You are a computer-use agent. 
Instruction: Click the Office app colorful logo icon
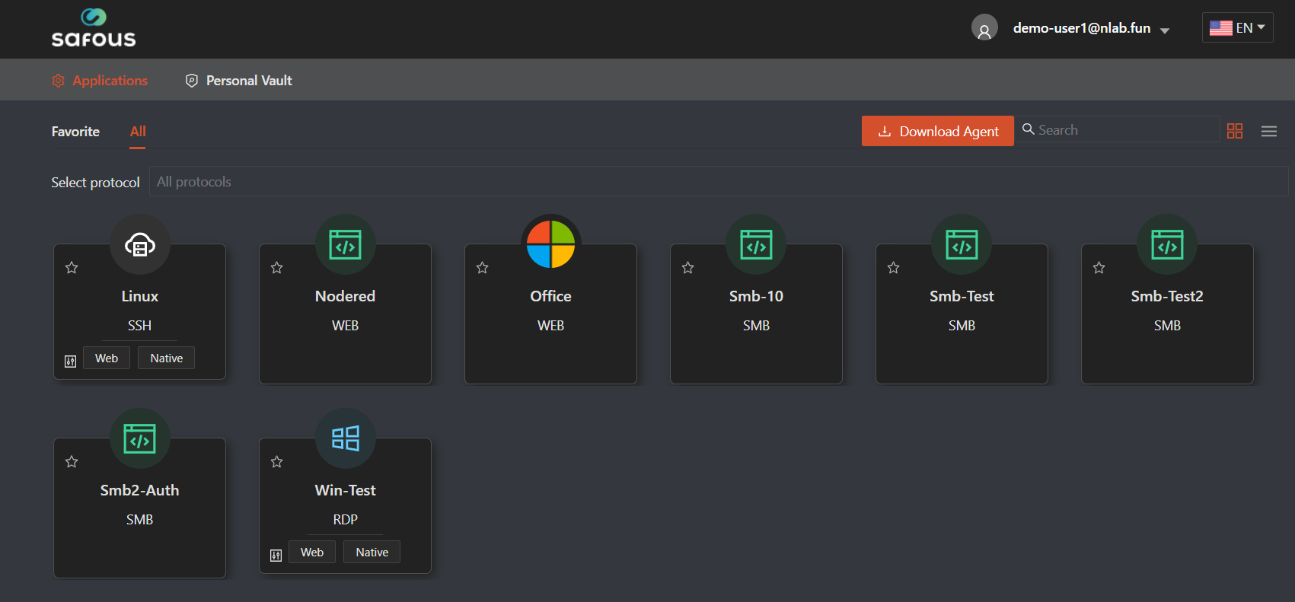point(550,245)
